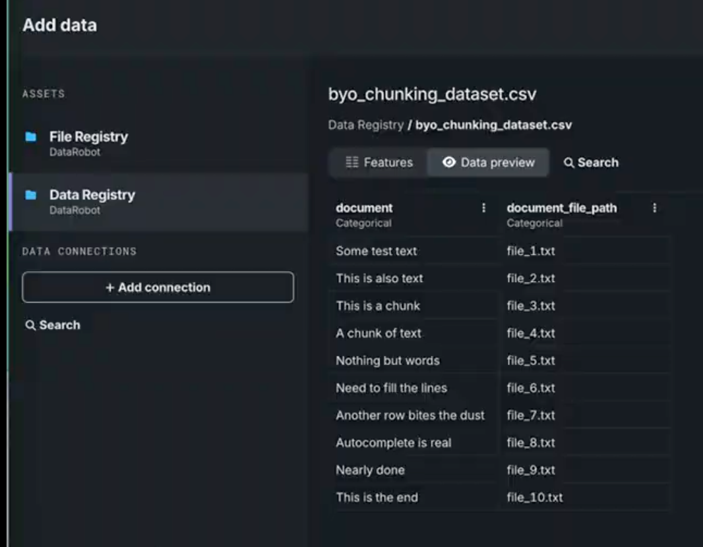Open the document_file_path column options menu
The width and height of the screenshot is (703, 547).
[x=654, y=208]
